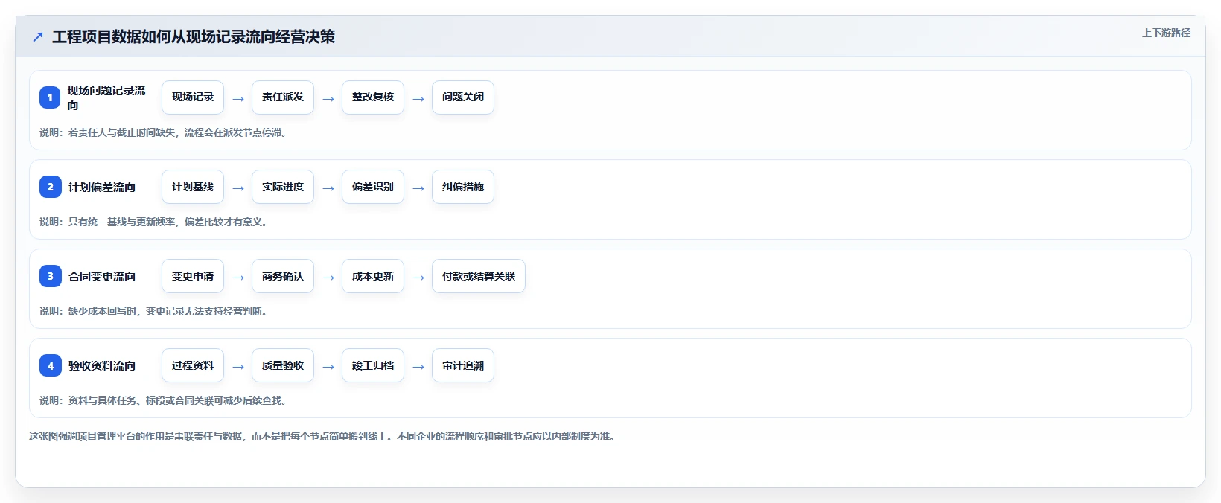Viewport: 1221px width, 503px height.
Task: Click the arrow between 责任派发 and 整改复核
Action: pyautogui.click(x=328, y=99)
